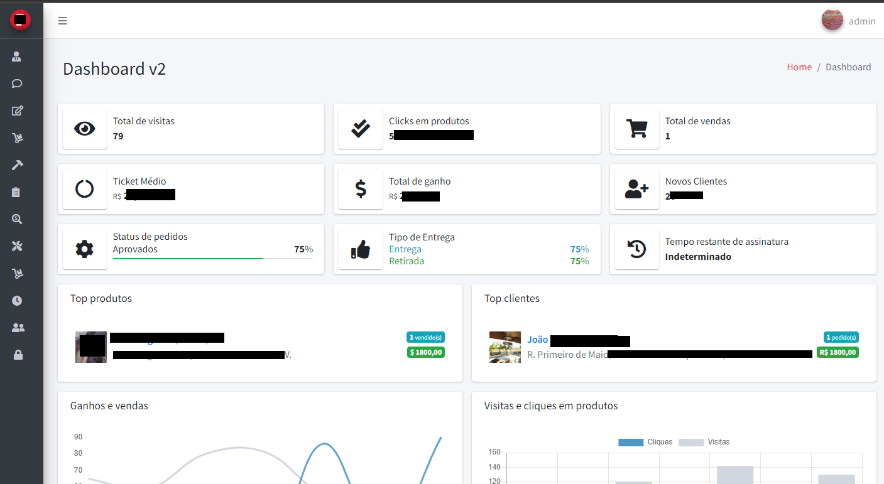
Task: Click the 'Novos Clientes' label
Action: click(696, 181)
